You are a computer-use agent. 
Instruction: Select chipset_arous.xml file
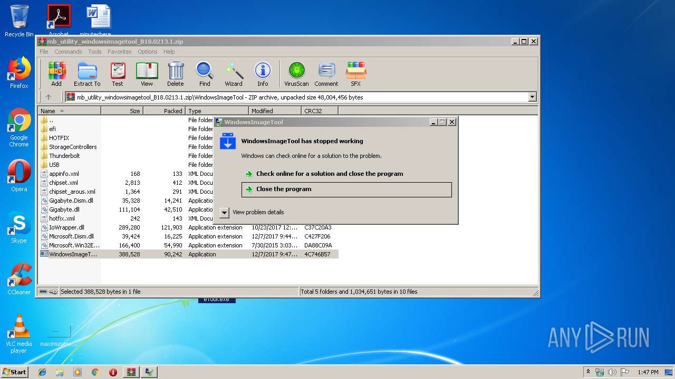(72, 192)
